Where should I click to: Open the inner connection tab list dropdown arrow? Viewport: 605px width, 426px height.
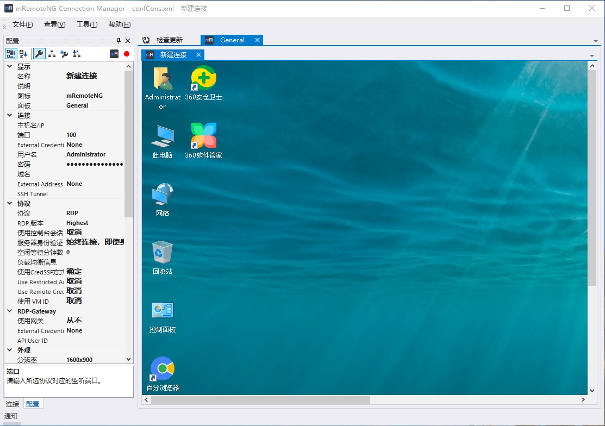592,56
